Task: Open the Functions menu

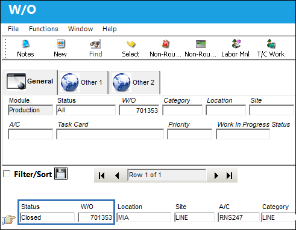Action: tap(43, 29)
